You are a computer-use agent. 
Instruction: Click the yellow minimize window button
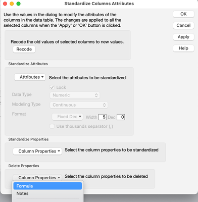click(12, 4)
